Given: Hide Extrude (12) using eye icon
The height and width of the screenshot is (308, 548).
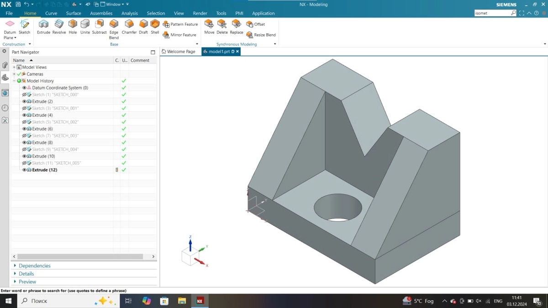Looking at the screenshot, I should [25, 170].
